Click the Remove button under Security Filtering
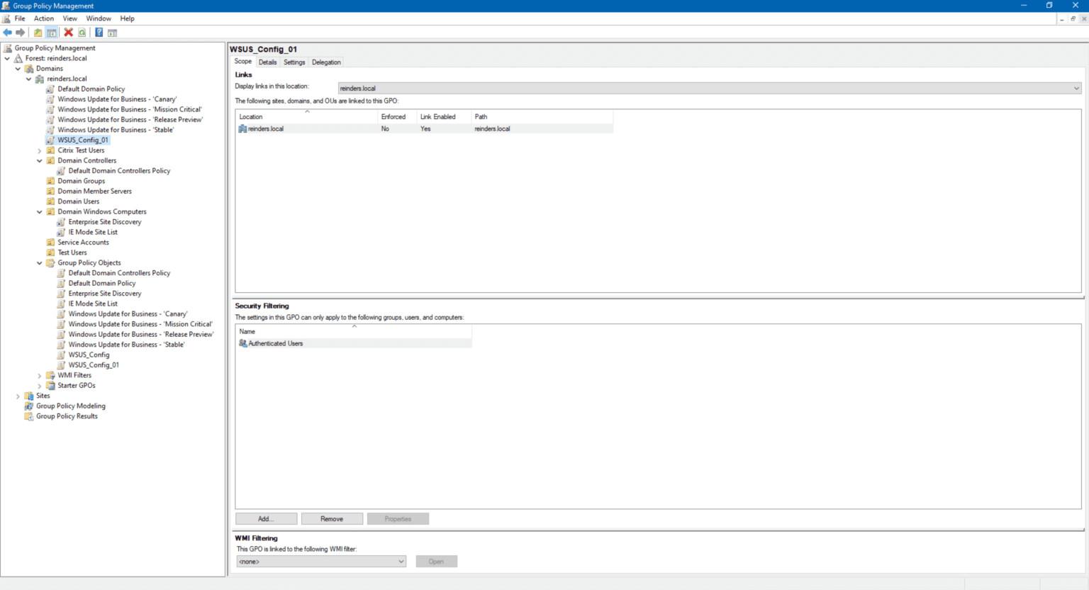The width and height of the screenshot is (1089, 590). pyautogui.click(x=332, y=518)
